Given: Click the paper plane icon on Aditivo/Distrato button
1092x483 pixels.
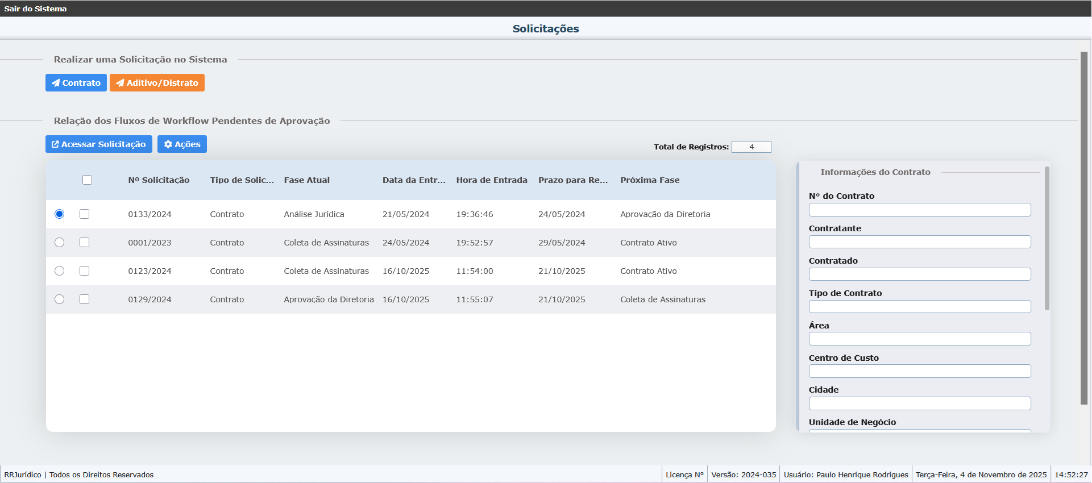Looking at the screenshot, I should (120, 83).
